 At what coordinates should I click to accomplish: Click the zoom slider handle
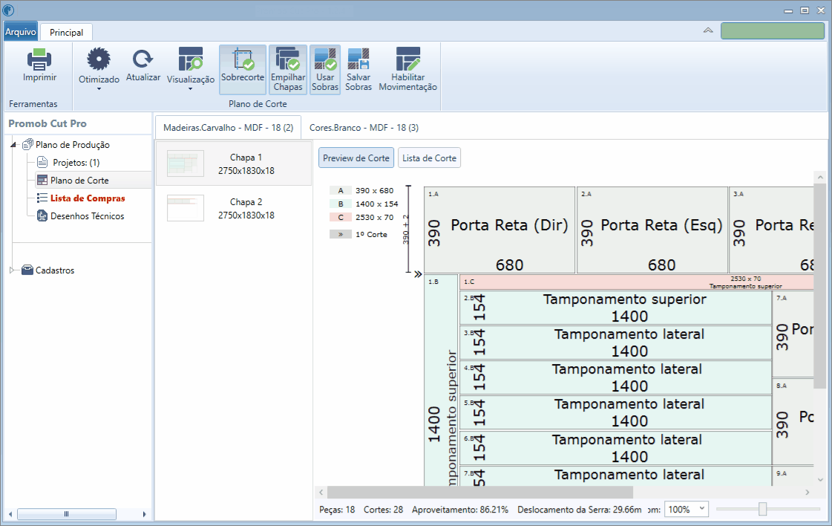[762, 509]
